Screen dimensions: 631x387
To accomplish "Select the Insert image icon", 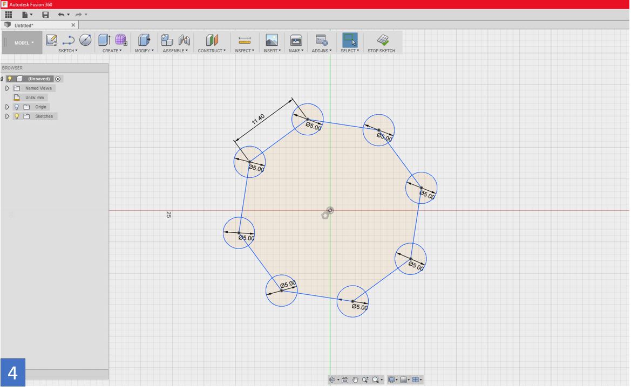I will tap(272, 40).
